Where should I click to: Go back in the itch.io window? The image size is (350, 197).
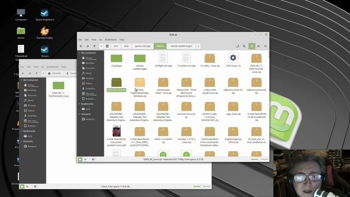click(x=81, y=46)
